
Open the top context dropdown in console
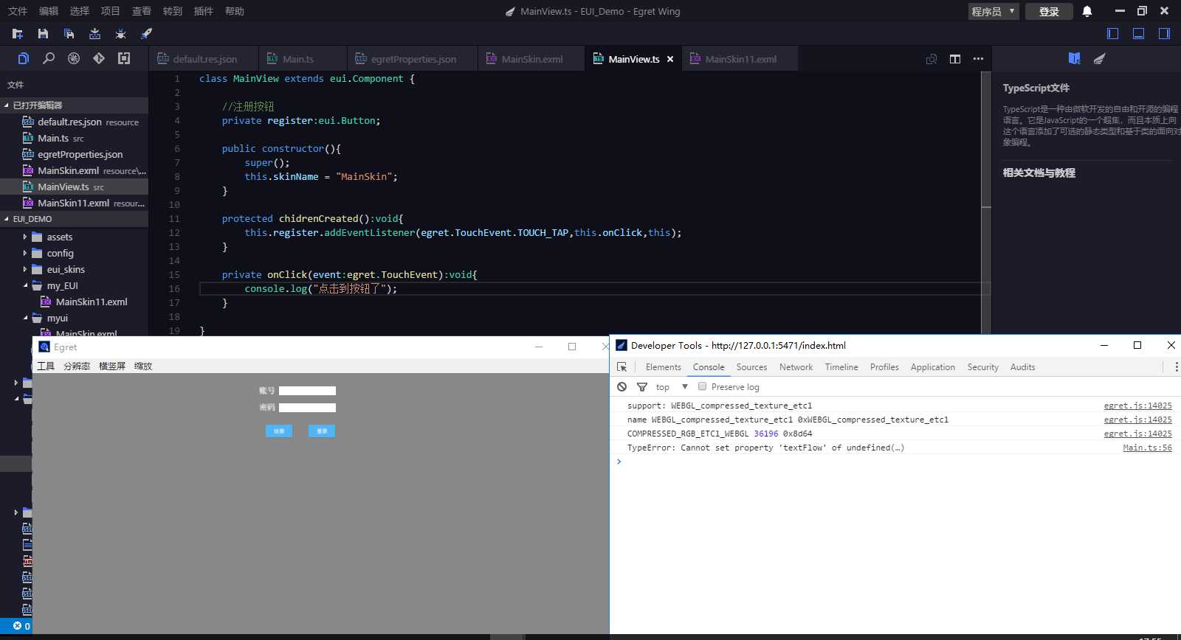tap(672, 386)
